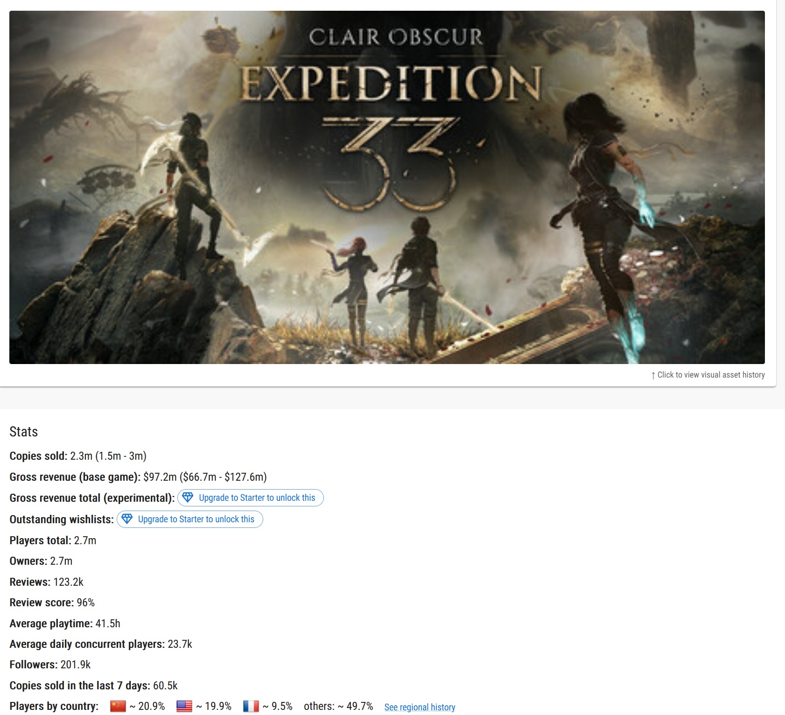Image resolution: width=785 pixels, height=715 pixels.
Task: Click the diamond icon in Gross revenue total button
Action: [x=188, y=498]
